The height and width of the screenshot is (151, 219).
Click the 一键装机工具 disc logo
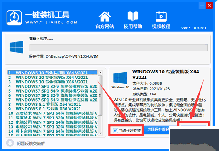[x=14, y=18]
